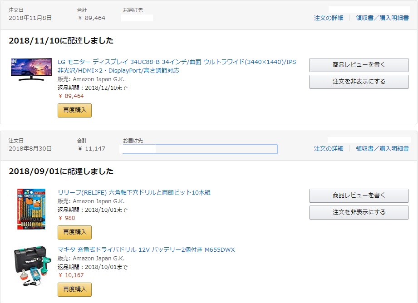Click the お届け先 field of the August 30 order
This screenshot has height=303, width=418.
click(x=200, y=149)
